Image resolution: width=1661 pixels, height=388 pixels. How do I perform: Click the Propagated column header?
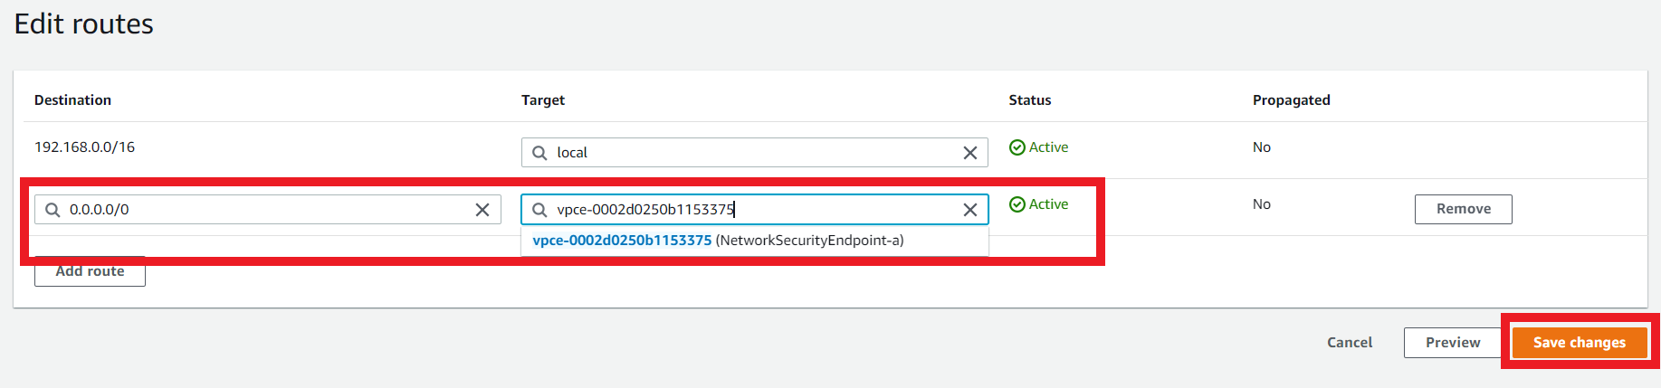pos(1292,100)
